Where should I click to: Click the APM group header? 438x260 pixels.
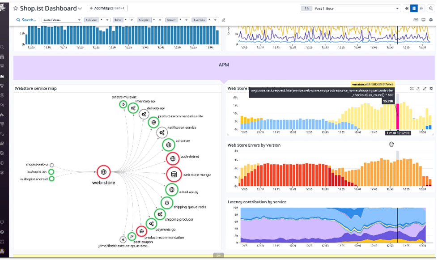(224, 68)
